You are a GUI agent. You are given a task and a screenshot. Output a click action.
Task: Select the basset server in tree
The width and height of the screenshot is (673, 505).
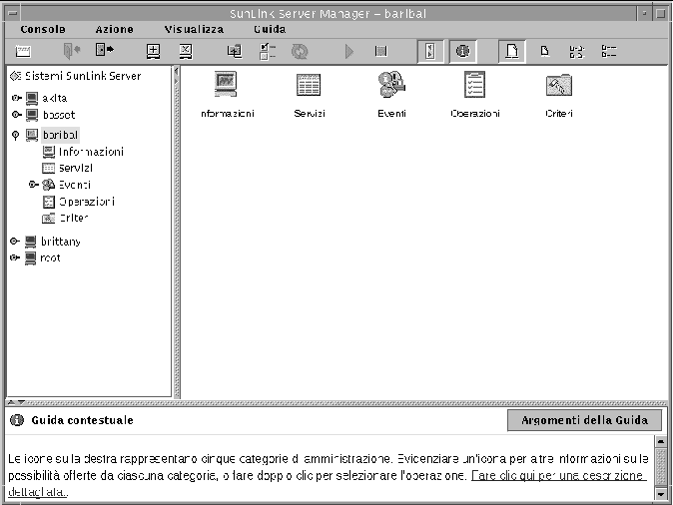click(59, 115)
